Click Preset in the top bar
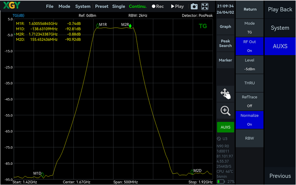This screenshot has height=185, width=296. [102, 6]
